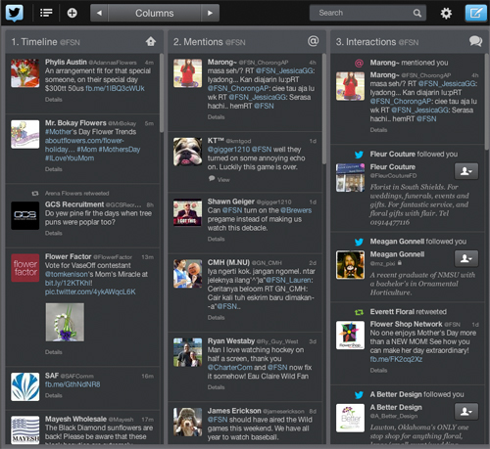Open Flower Factor logo avatar
Screen dimensions: 490x449
click(x=25, y=268)
